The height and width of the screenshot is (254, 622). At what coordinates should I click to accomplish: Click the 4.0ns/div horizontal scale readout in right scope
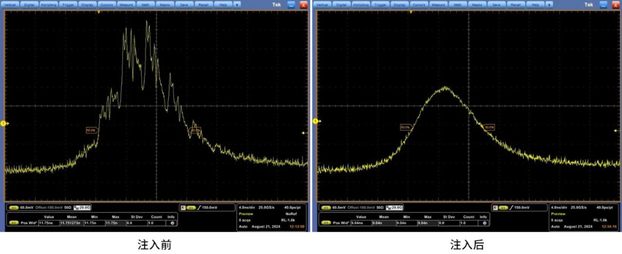(559, 207)
